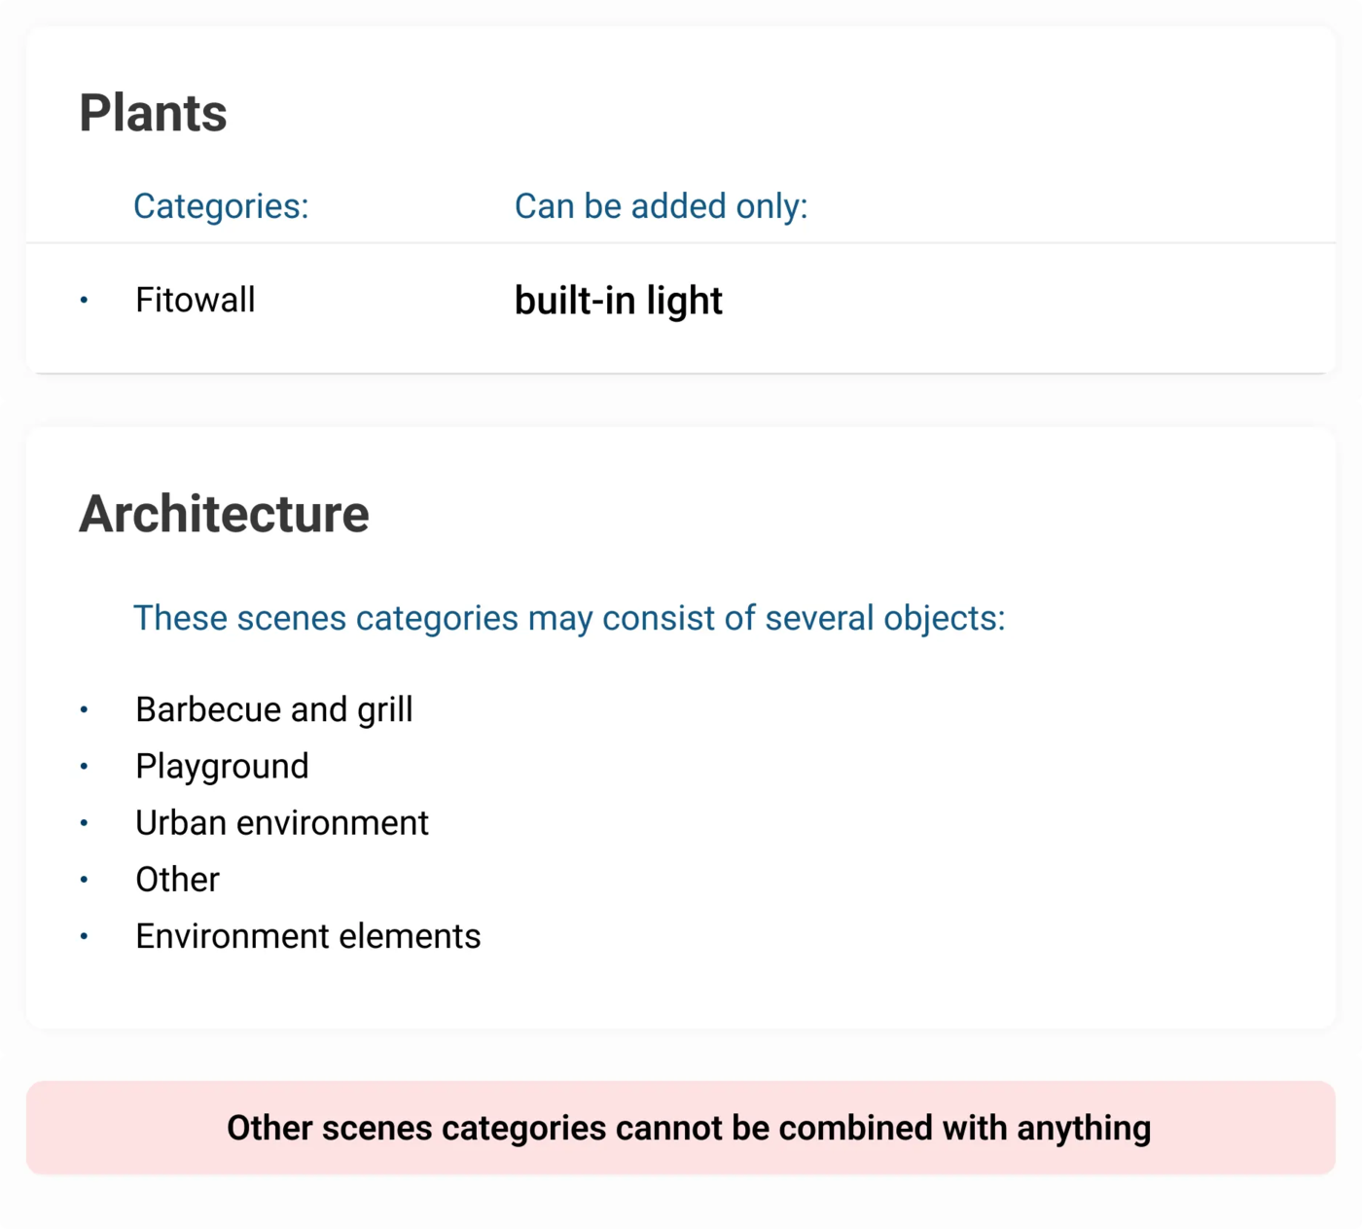
Task: Click the bullet beside 'Urban environment'
Action: [x=84, y=822]
